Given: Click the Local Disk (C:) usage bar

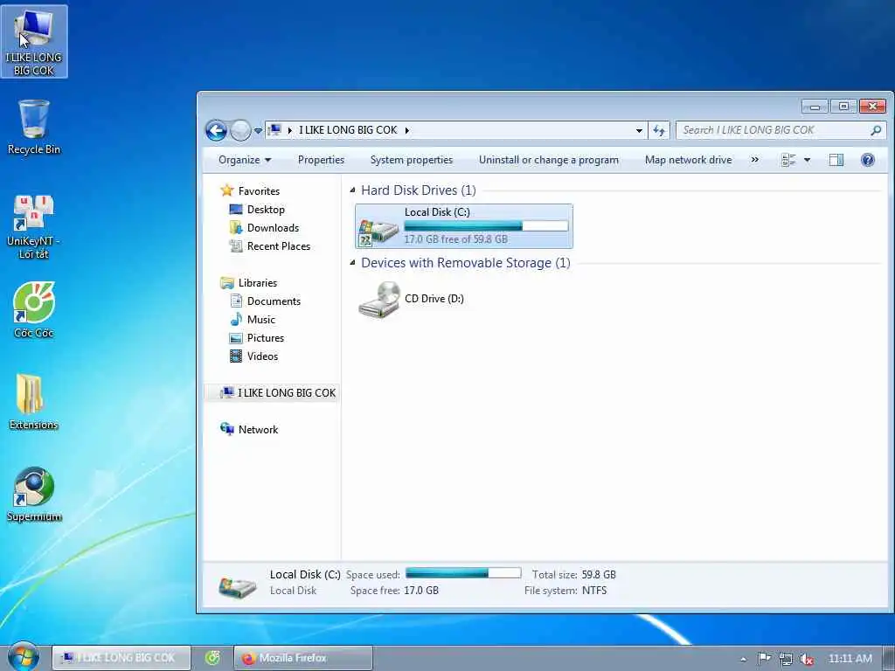Looking at the screenshot, I should click(x=486, y=226).
